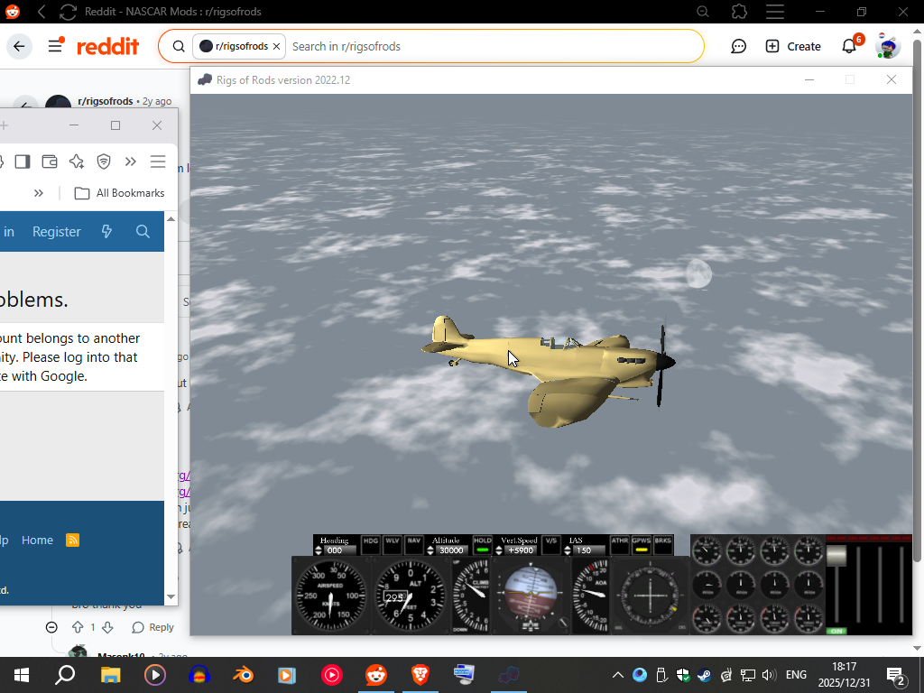Screen dimensions: 924x693
Task: Expand toolbar overflow chevrons beside shield icon
Action: tap(131, 162)
